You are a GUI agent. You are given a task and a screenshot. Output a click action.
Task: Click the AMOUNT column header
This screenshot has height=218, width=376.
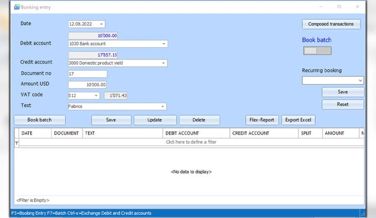coord(340,133)
